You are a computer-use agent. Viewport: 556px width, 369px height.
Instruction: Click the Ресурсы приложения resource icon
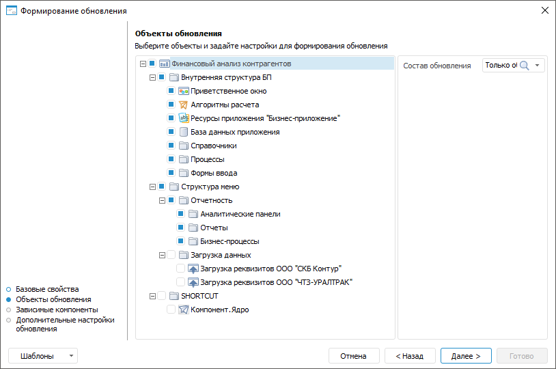point(183,118)
